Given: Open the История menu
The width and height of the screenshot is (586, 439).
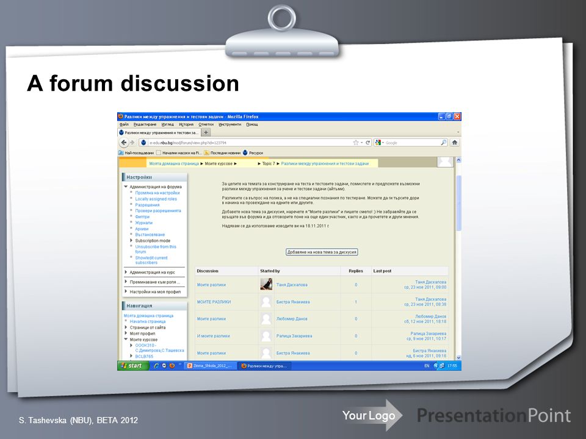Looking at the screenshot, I should click(x=186, y=124).
